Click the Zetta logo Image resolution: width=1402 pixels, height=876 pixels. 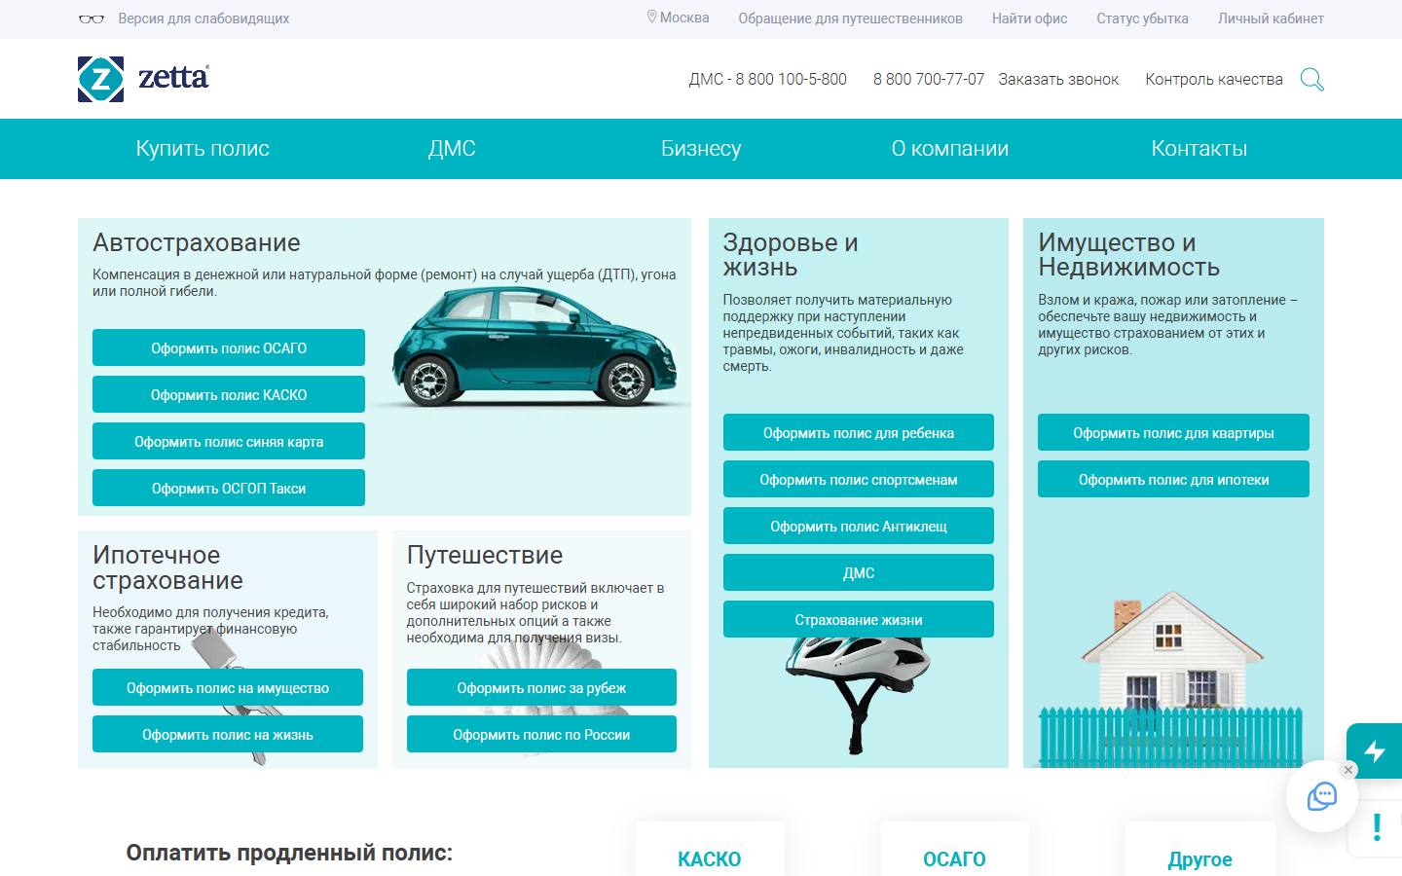point(143,79)
